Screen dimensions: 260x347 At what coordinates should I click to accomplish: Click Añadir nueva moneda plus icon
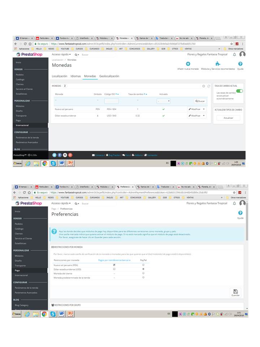tap(188, 64)
